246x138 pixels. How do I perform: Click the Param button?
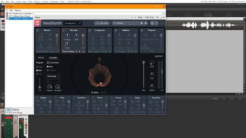pos(140,17)
